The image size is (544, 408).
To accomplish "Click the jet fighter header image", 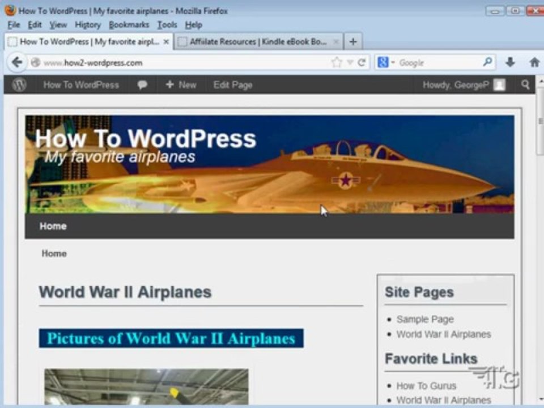I will click(270, 164).
